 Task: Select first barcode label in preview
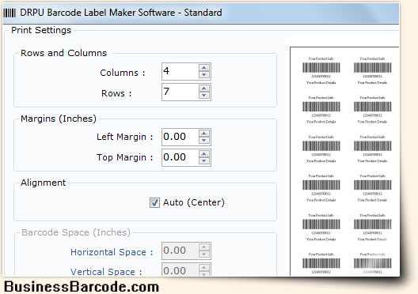pos(321,70)
